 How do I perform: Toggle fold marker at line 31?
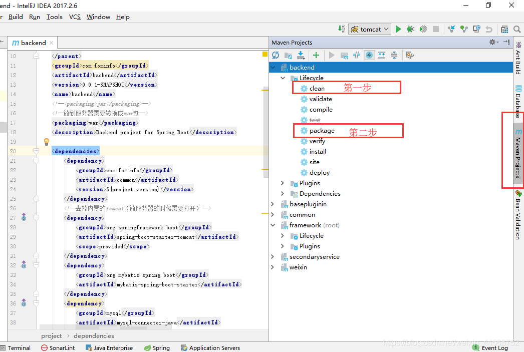click(36, 256)
